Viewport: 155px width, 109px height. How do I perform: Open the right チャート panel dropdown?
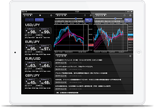pos(101,15)
